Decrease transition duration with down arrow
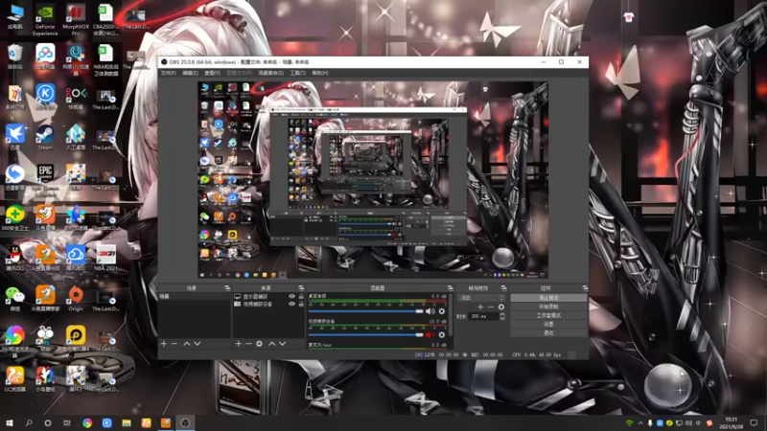The height and width of the screenshot is (431, 767). [502, 319]
